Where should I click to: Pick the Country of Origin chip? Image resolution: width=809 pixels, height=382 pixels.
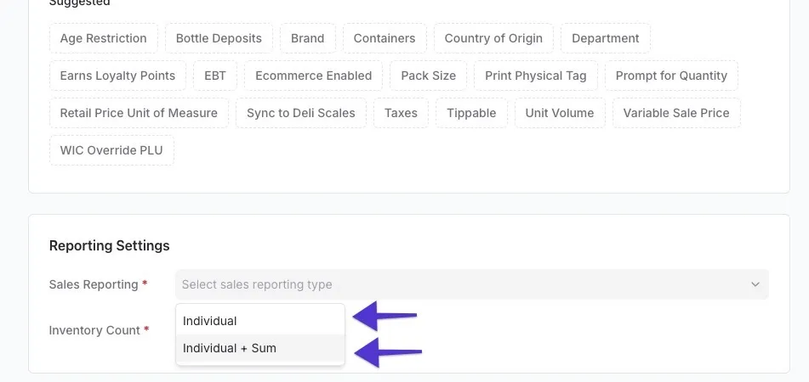[x=493, y=38]
